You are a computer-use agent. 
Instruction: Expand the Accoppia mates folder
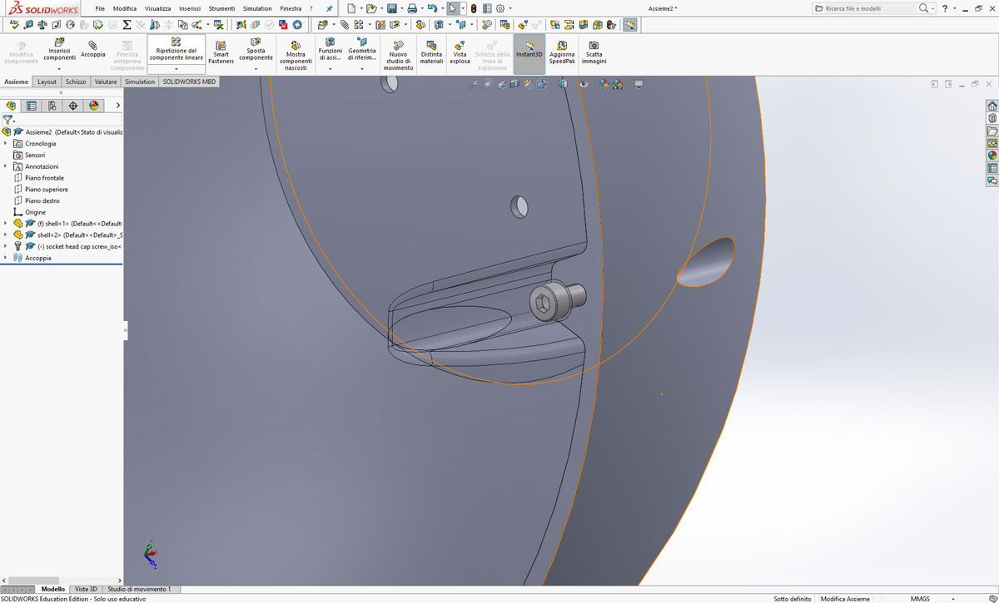6,258
